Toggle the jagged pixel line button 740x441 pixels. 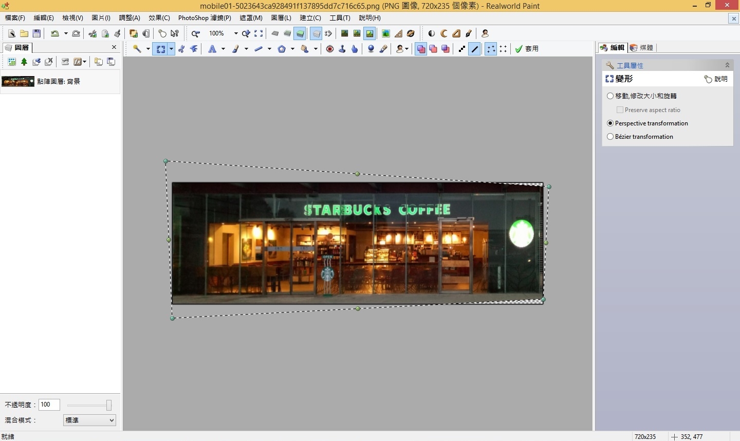click(x=462, y=49)
